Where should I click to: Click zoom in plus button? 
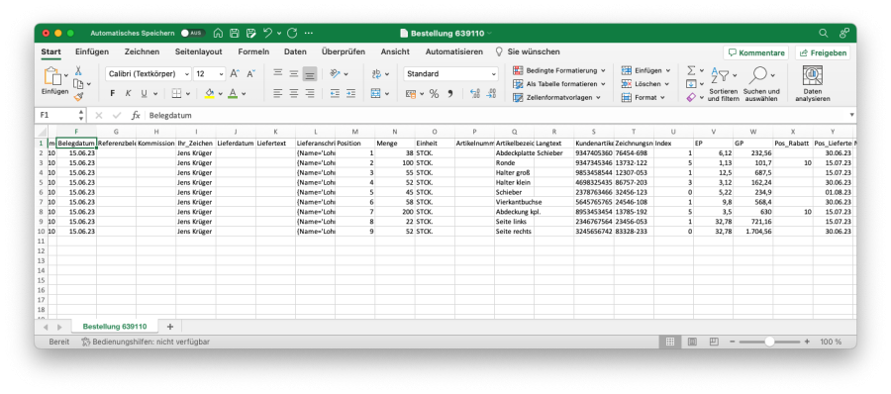[807, 342]
